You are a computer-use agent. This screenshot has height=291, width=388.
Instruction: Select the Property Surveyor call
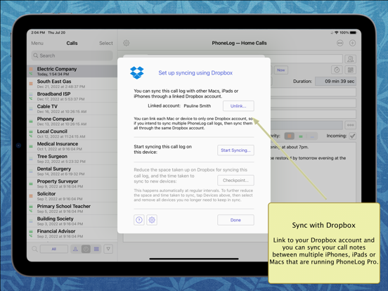pos(72,183)
